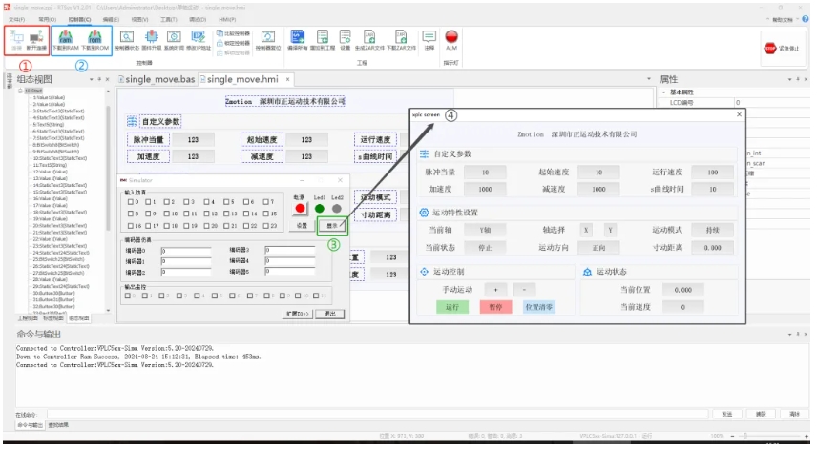
Task: Download program to RAM
Action: [x=66, y=39]
